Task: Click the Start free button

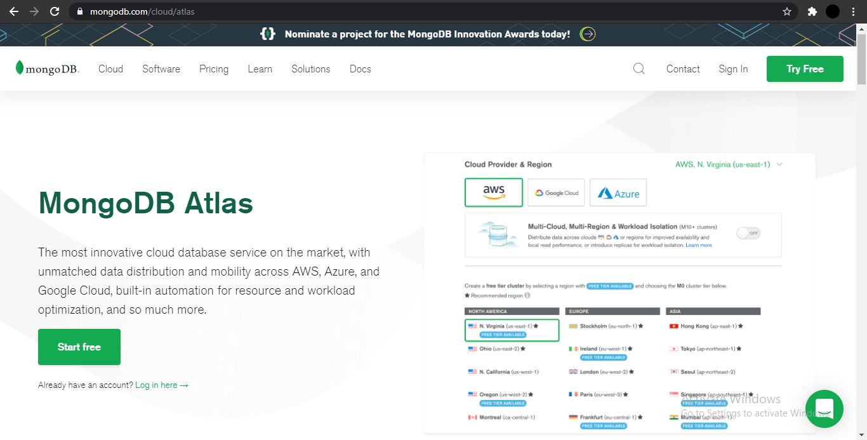Action: (79, 347)
